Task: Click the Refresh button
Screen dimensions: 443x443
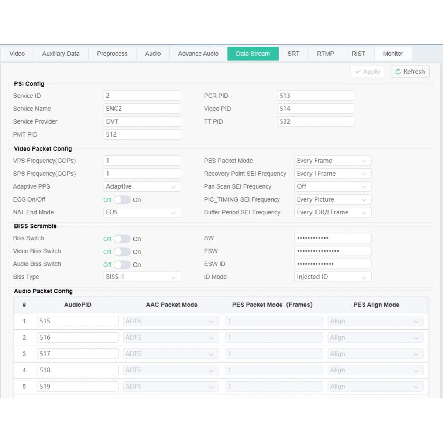Action: (410, 72)
